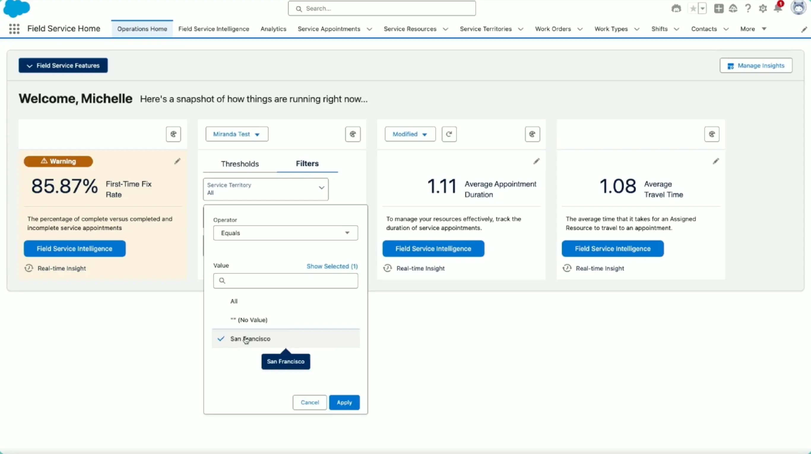811x454 pixels.
Task: Expand the Work Orders tab menu chevron
Action: [x=580, y=29]
